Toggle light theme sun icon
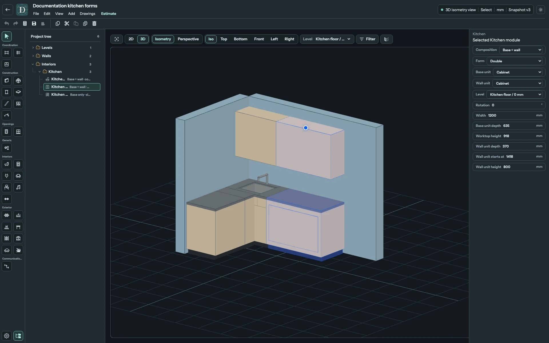The image size is (549, 343). [x=541, y=10]
